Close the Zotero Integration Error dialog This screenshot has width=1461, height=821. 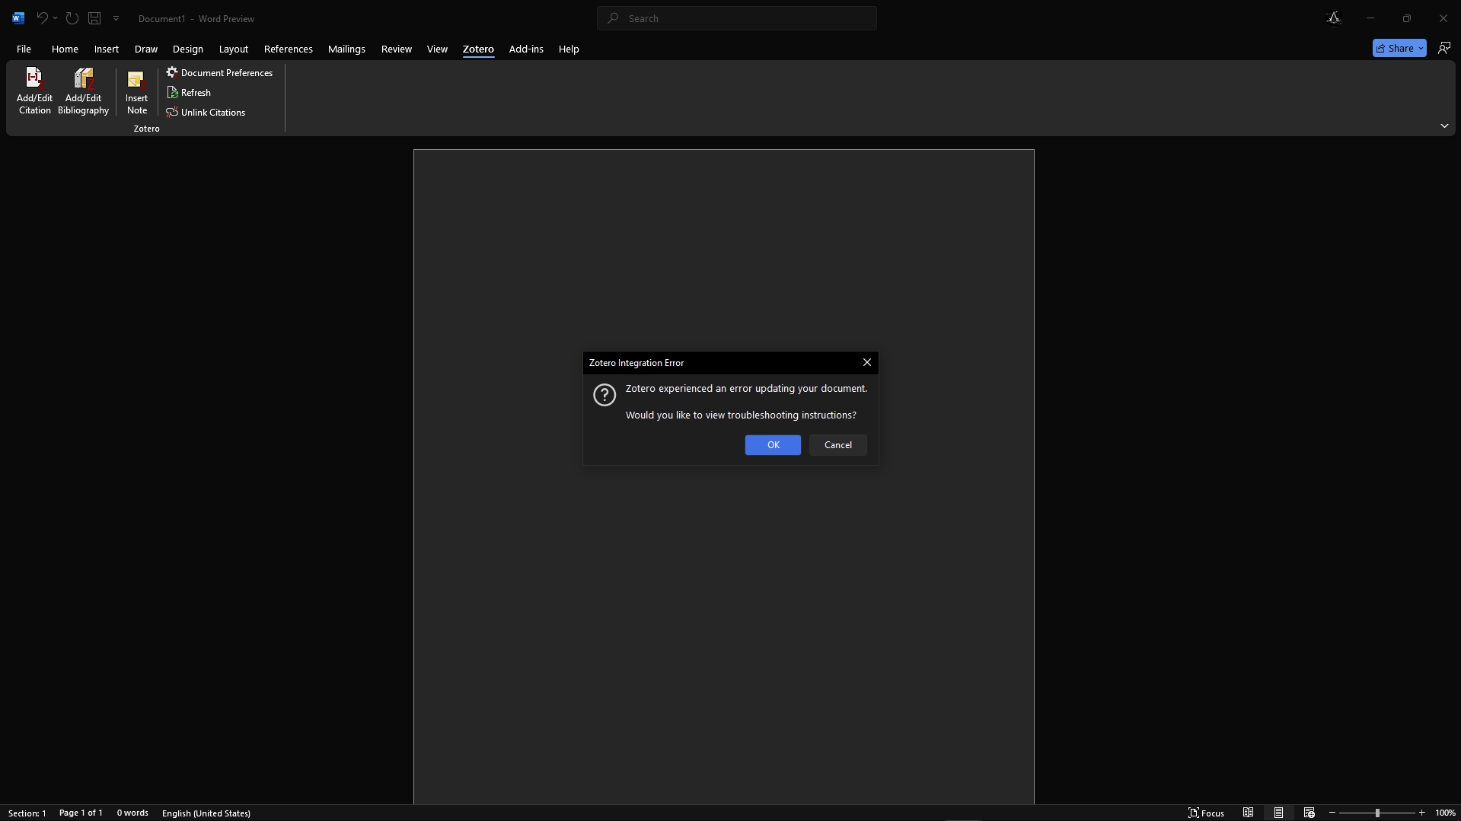click(866, 362)
